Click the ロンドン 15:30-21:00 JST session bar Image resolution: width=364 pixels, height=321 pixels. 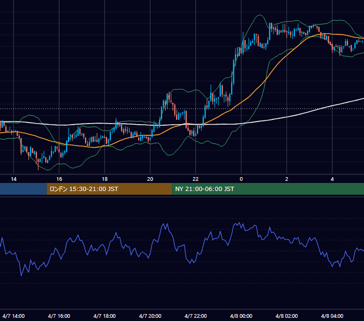109,189
